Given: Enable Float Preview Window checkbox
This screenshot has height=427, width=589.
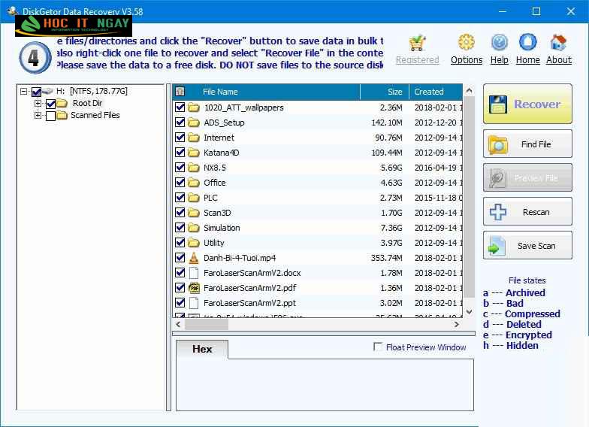Looking at the screenshot, I should [x=377, y=347].
